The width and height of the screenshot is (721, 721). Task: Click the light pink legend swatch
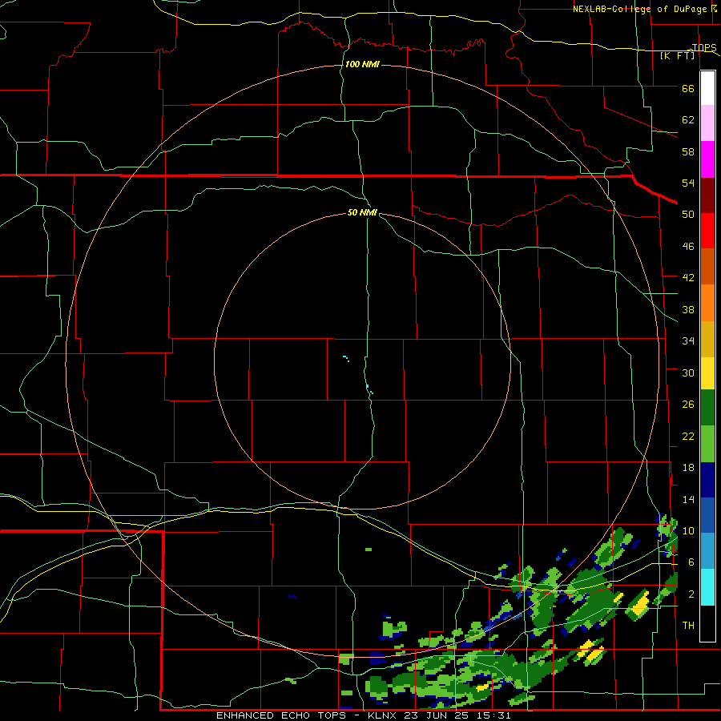click(707, 123)
